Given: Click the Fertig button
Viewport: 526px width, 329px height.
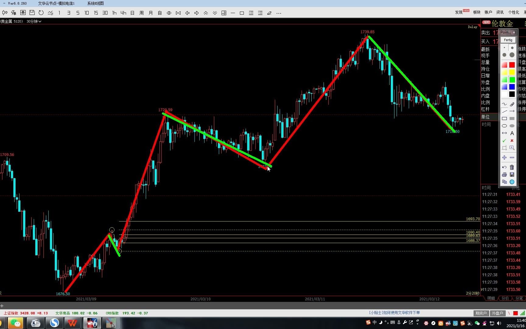Looking at the screenshot, I should click(x=508, y=40).
